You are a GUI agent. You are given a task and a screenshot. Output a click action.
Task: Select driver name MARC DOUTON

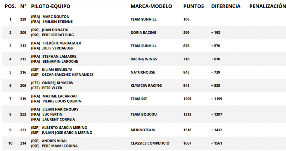(56, 16)
